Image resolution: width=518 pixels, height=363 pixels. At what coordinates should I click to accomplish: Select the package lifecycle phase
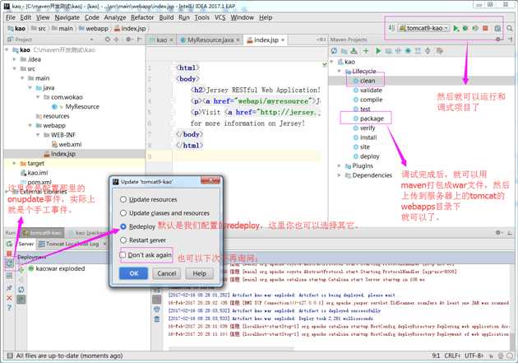click(x=372, y=119)
